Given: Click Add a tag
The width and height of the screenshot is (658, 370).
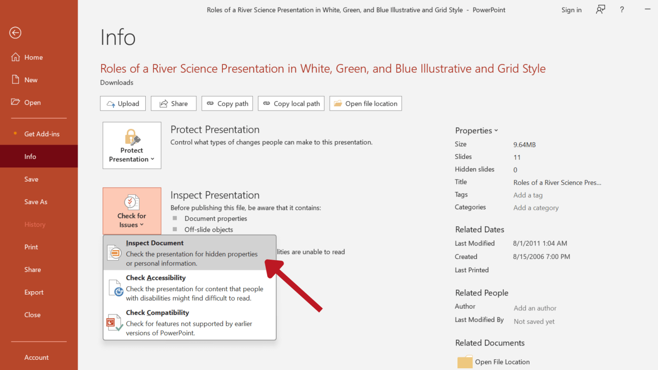Looking at the screenshot, I should 528,195.
